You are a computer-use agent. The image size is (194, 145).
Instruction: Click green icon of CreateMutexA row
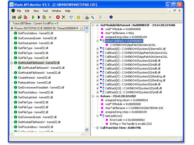tap(15, 78)
